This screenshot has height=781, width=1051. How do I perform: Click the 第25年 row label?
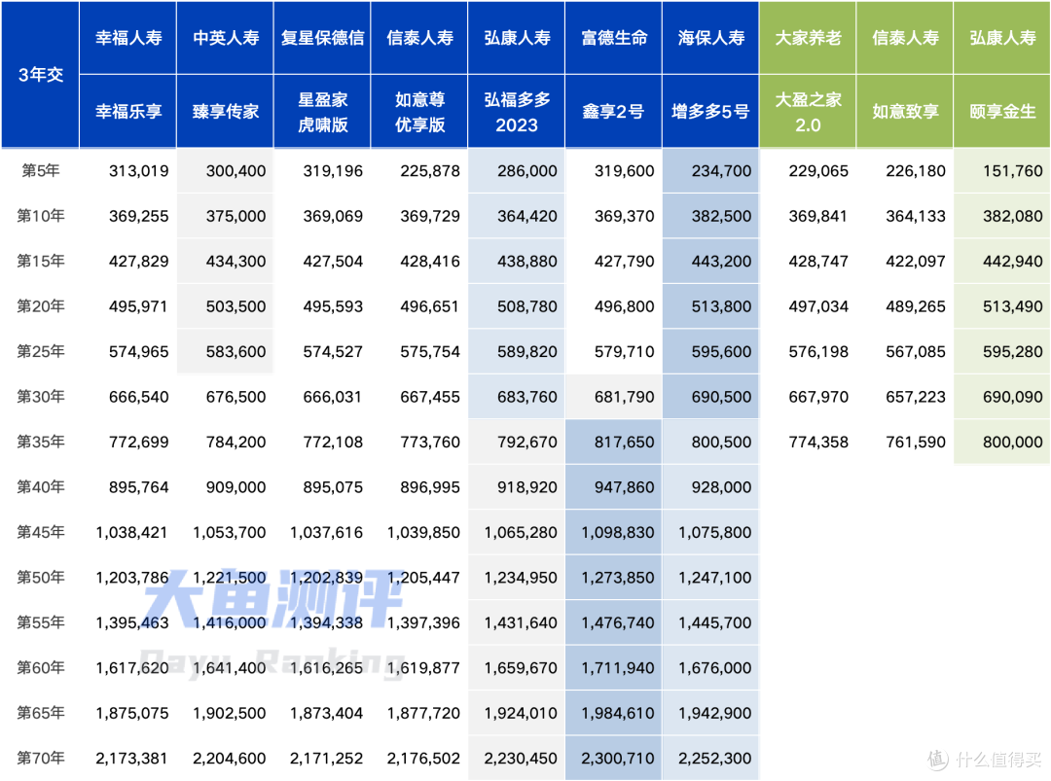pyautogui.click(x=41, y=352)
